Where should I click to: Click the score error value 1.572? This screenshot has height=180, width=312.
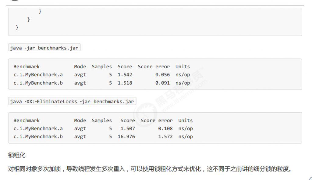pos(165,137)
